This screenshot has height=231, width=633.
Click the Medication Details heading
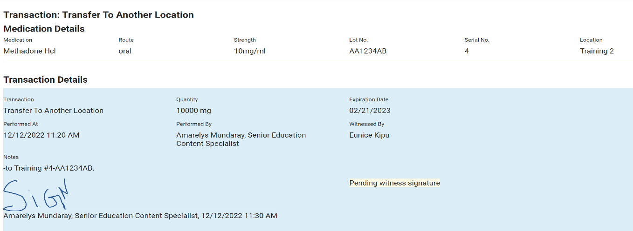point(44,29)
